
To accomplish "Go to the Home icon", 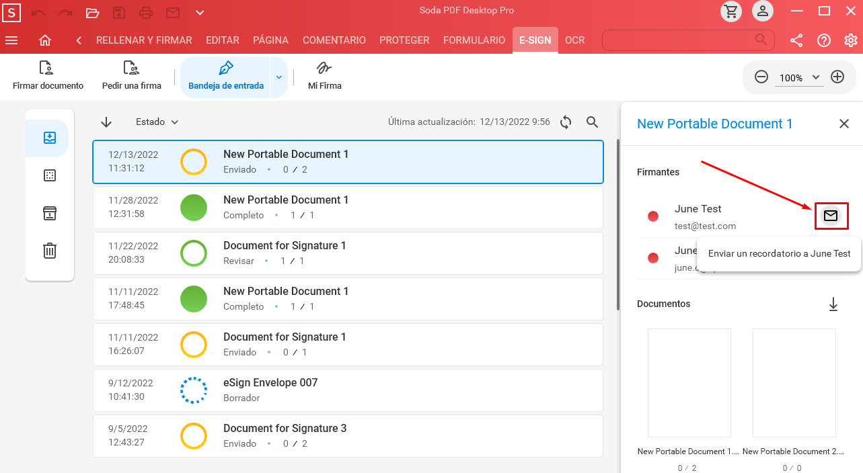I will pos(45,40).
